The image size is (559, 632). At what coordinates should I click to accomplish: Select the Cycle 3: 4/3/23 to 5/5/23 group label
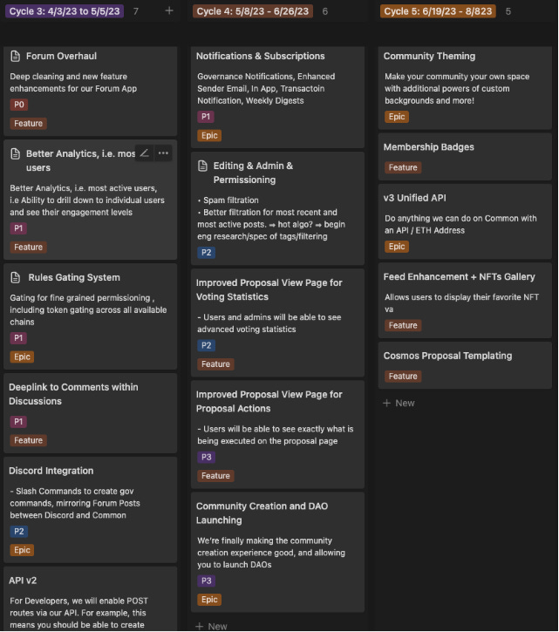[65, 10]
